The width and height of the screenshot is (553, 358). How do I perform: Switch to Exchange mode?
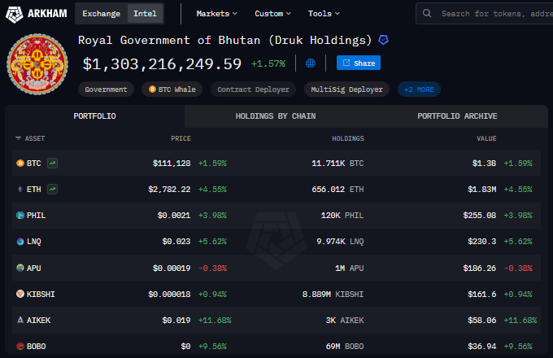tap(101, 13)
